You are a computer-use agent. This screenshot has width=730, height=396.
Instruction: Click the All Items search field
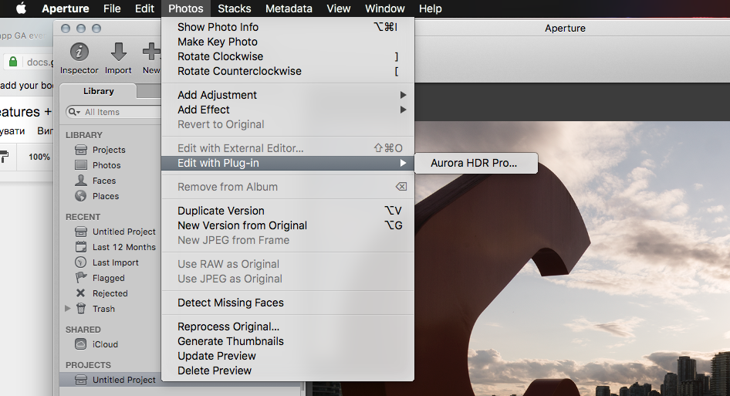[114, 112]
